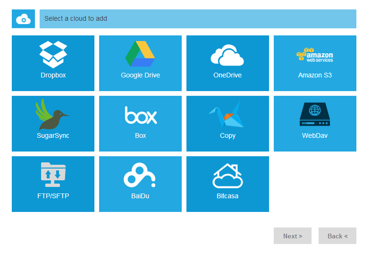371x253 pixels.
Task: Click the Bitcasa text label
Action: 228,196
